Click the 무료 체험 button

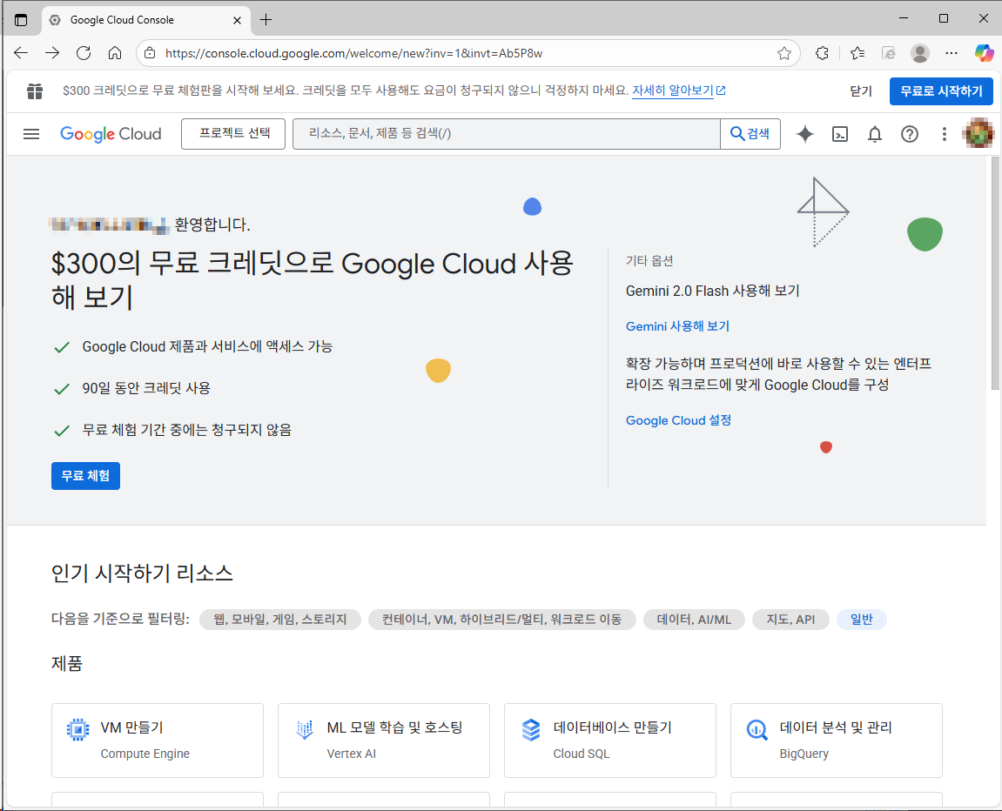click(85, 476)
